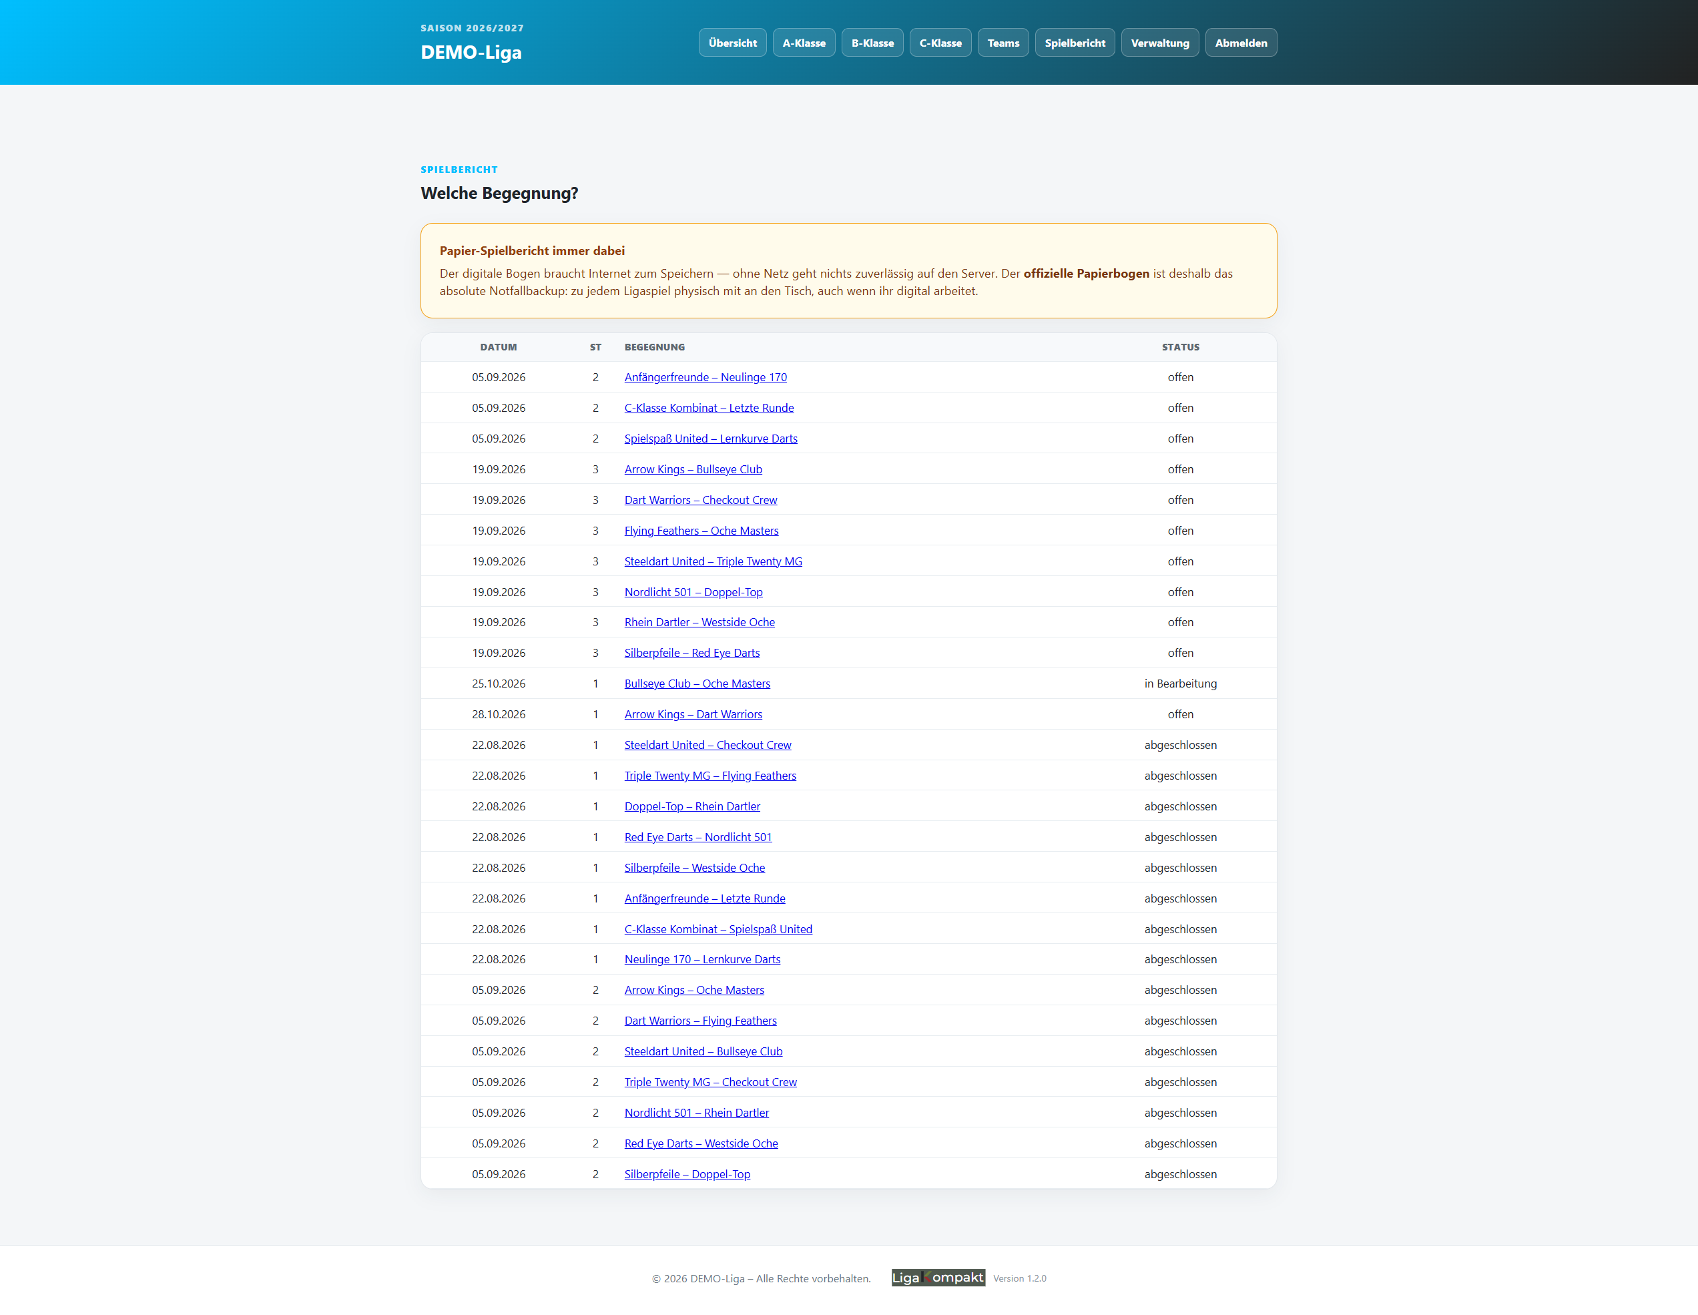Open Red Eye Darts – Westside Oche
1698x1315 pixels.
701,1144
